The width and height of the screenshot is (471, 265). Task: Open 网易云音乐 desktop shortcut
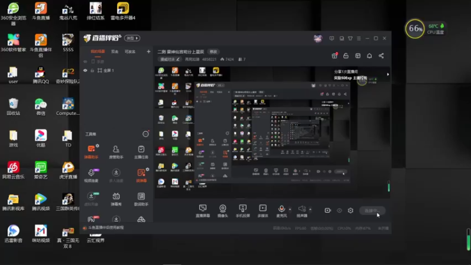pyautogui.click(x=13, y=170)
